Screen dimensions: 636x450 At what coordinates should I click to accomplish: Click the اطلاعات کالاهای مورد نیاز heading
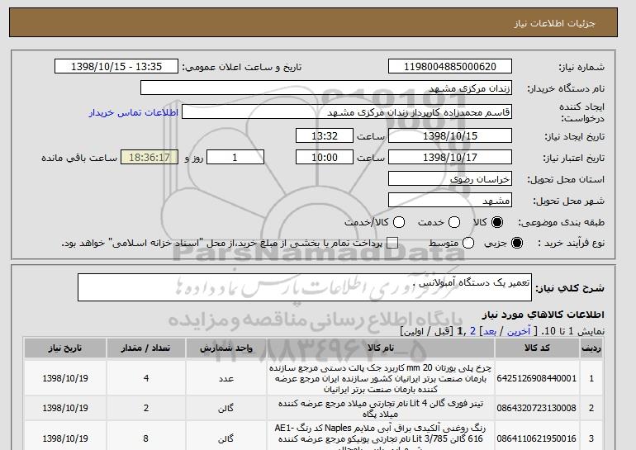(x=543, y=315)
